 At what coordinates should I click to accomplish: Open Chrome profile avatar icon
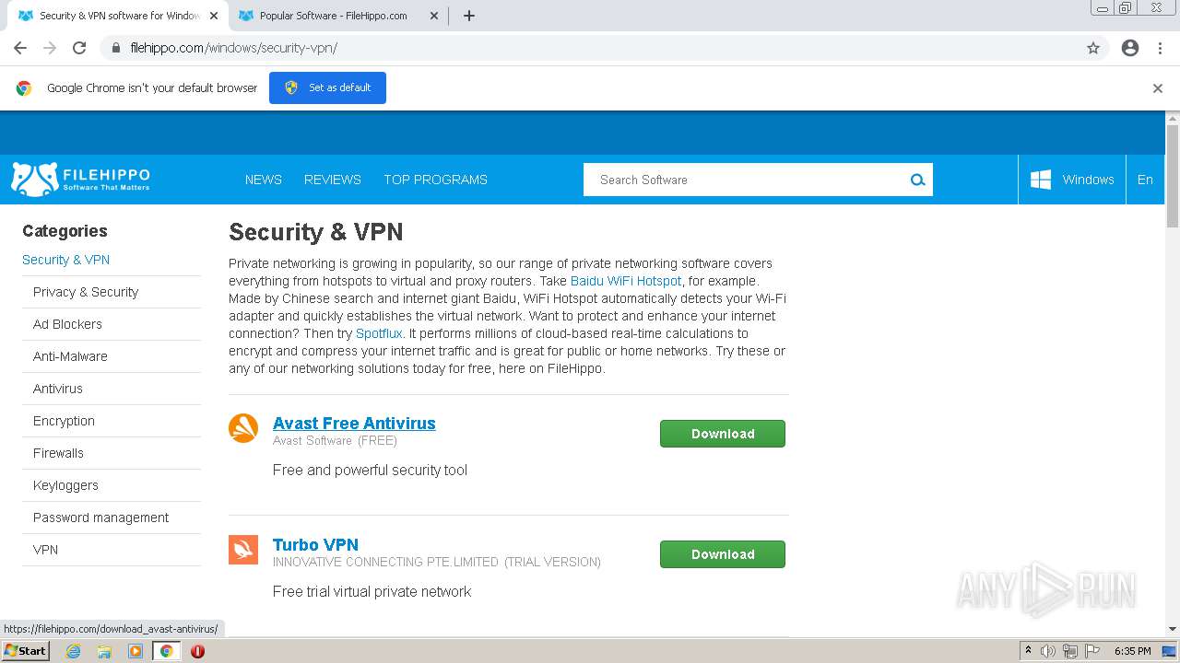coord(1130,48)
